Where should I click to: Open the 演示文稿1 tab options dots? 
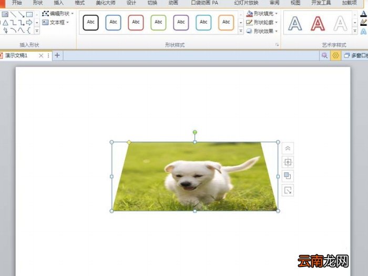48,56
